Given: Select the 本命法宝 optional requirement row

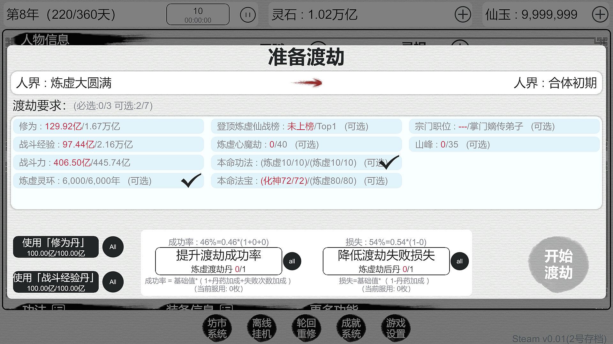Looking at the screenshot, I should coord(306,181).
